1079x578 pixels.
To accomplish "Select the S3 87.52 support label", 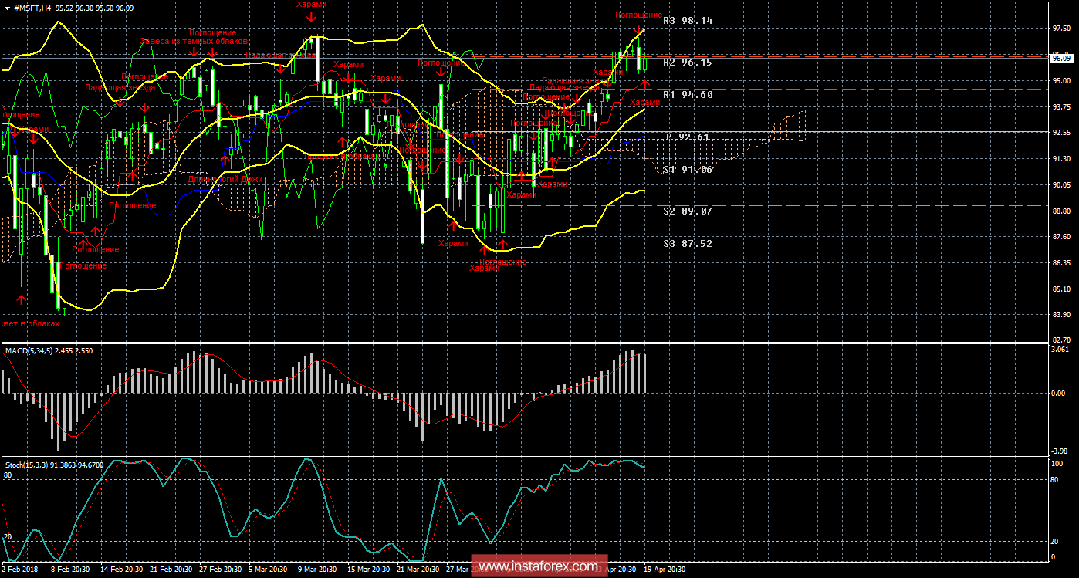I will [687, 244].
